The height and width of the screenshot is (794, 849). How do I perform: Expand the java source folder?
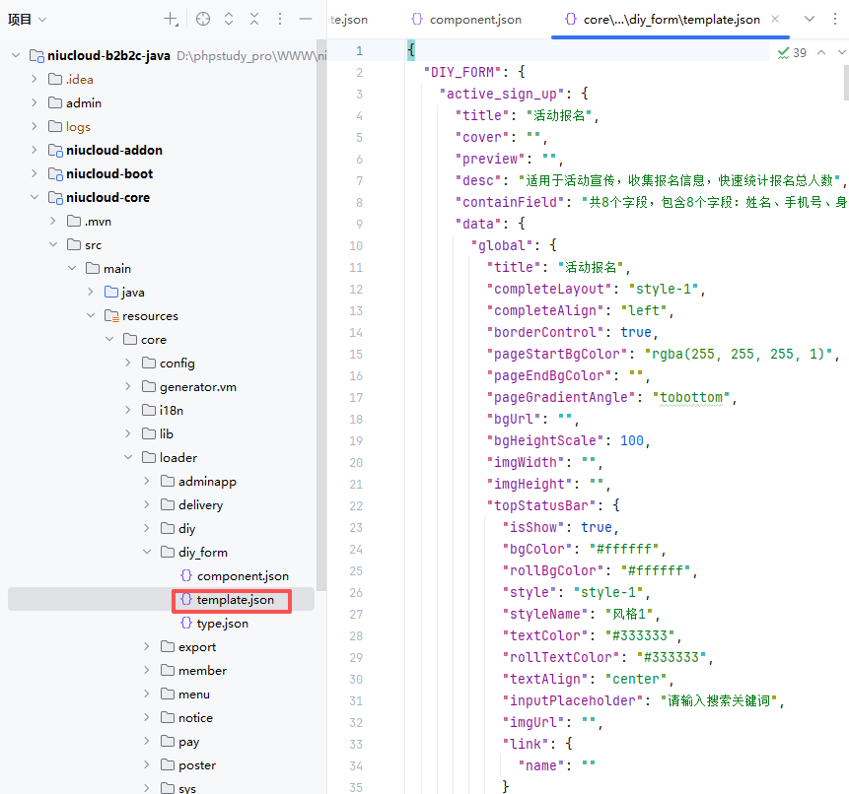click(91, 293)
